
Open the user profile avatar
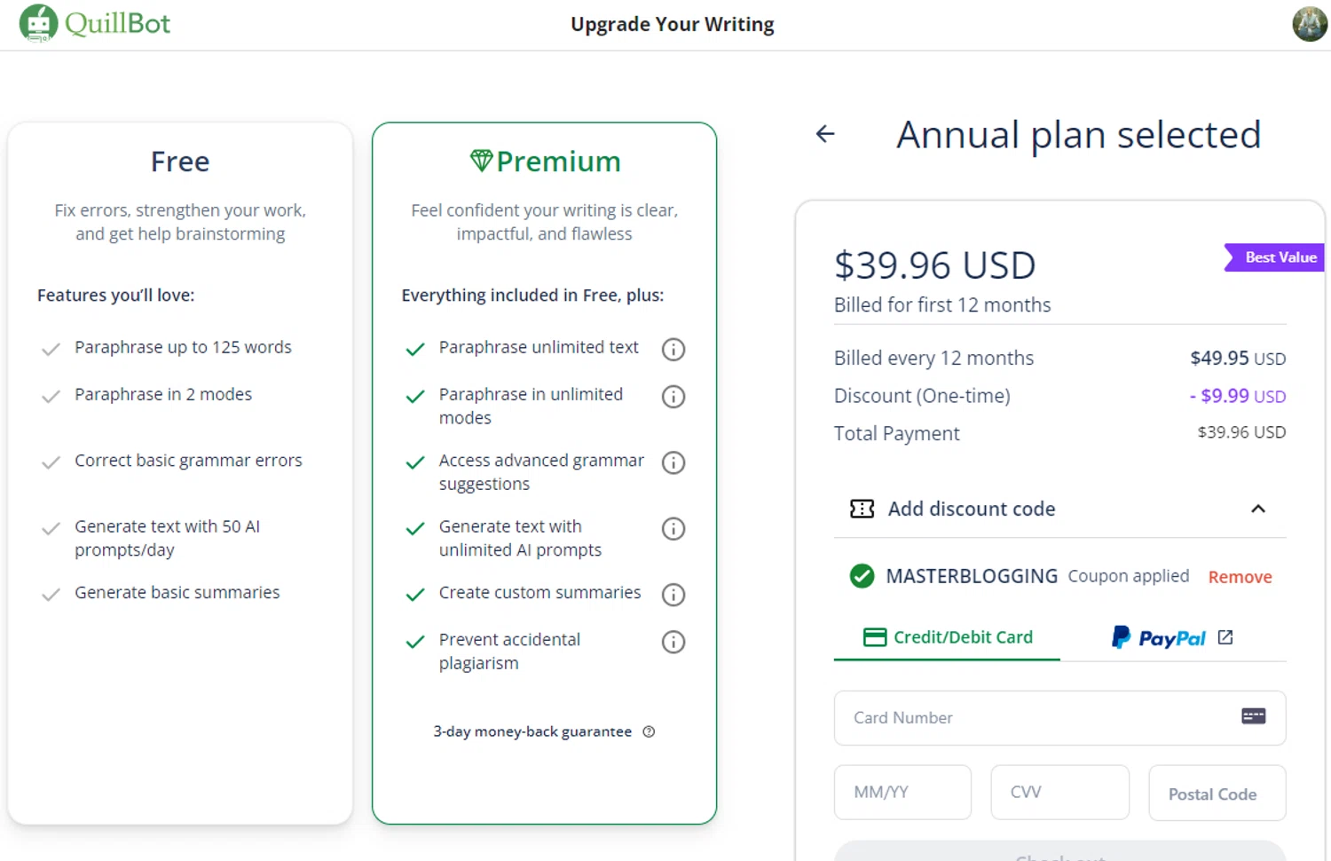[1309, 24]
